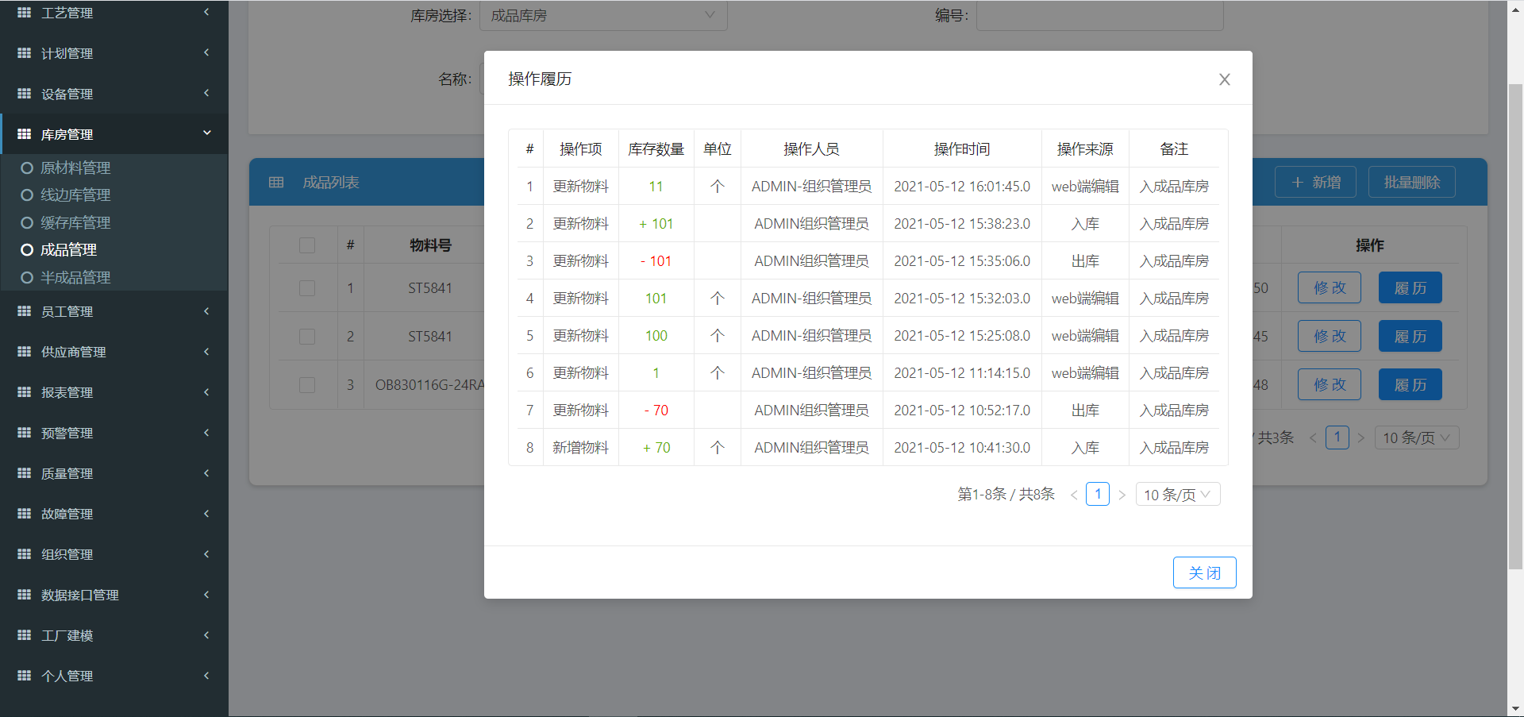The image size is (1524, 717).
Task: Toggle the select-all checkbox in 成品列表 header
Action: 307,245
